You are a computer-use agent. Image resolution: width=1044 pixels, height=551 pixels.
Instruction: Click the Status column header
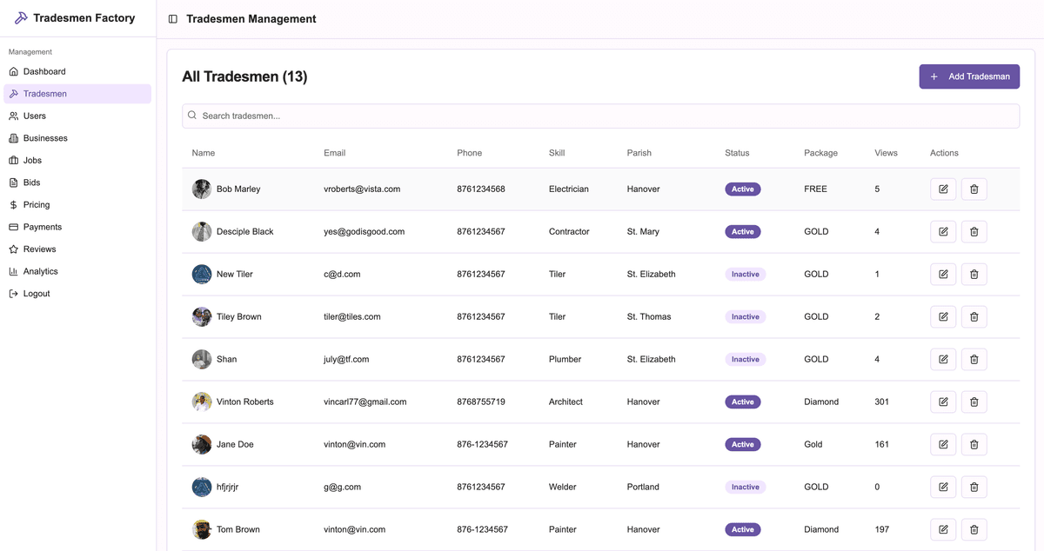737,153
